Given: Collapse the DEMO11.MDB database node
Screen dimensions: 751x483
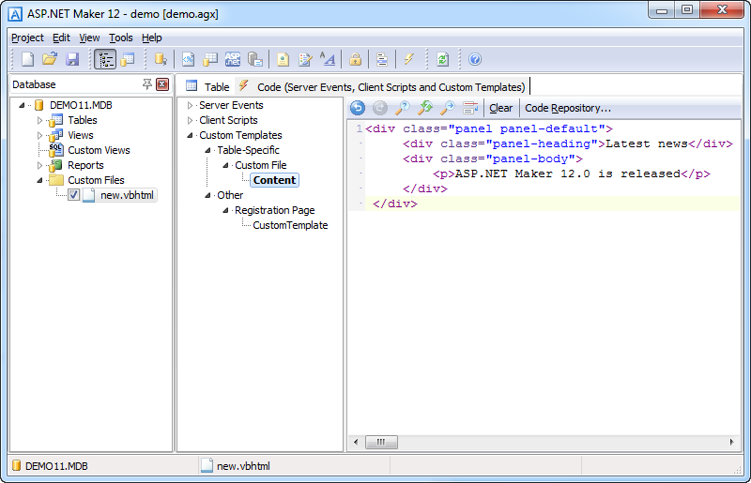Looking at the screenshot, I should [22, 105].
